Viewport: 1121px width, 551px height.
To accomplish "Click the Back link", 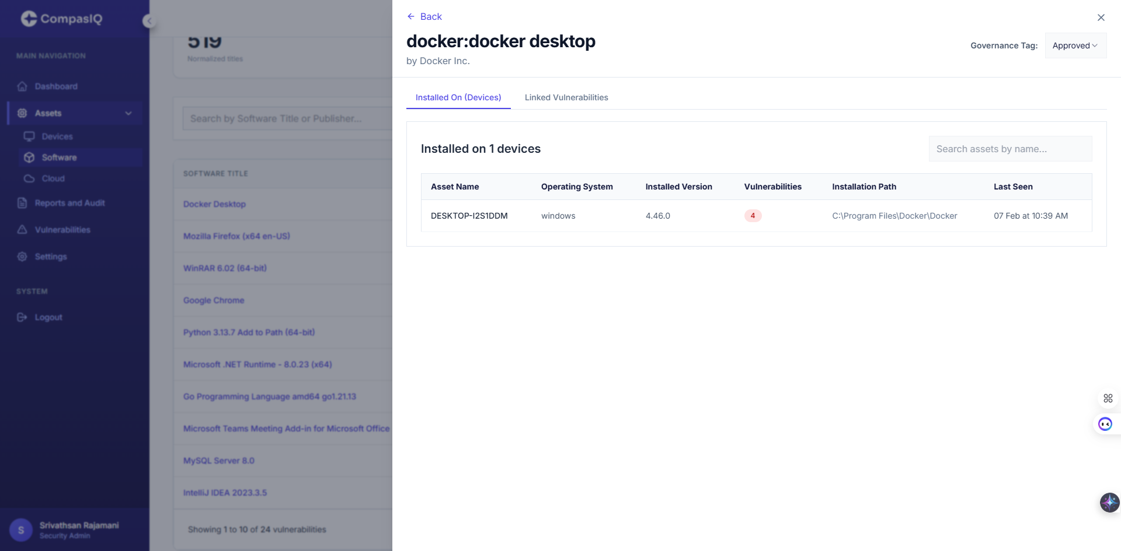I will coord(424,16).
